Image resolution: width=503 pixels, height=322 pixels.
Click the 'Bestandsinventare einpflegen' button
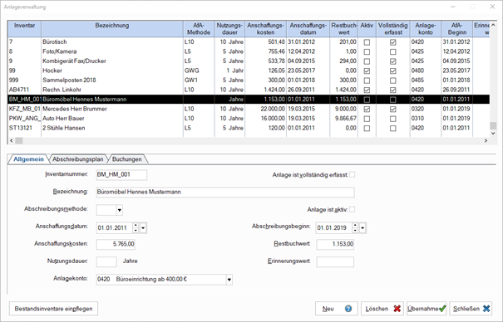(x=53, y=309)
